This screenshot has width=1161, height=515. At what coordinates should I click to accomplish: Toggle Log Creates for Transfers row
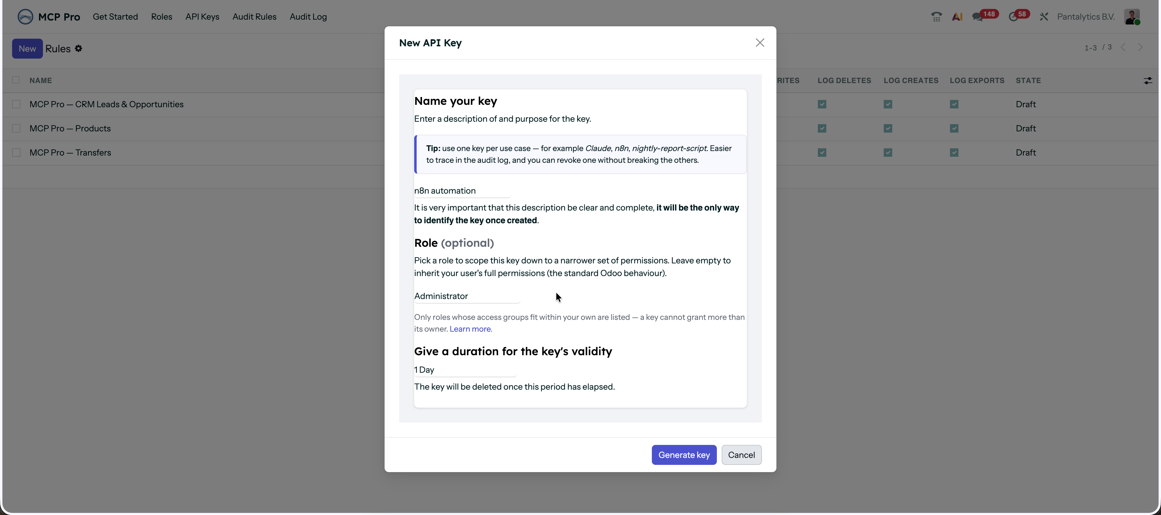coord(888,153)
